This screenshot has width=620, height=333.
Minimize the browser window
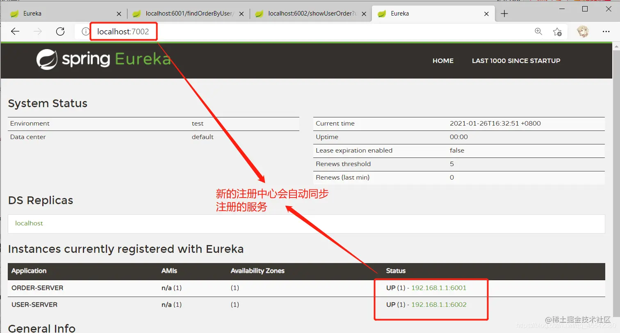(562, 9)
